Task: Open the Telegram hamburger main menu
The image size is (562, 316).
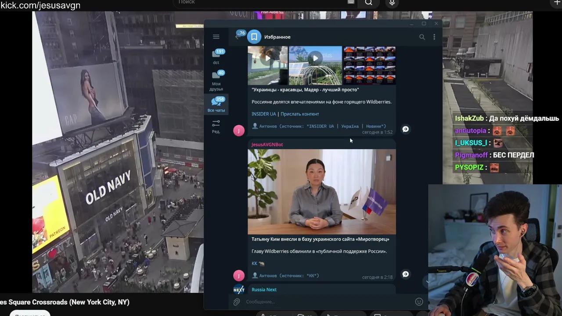Action: pyautogui.click(x=216, y=37)
